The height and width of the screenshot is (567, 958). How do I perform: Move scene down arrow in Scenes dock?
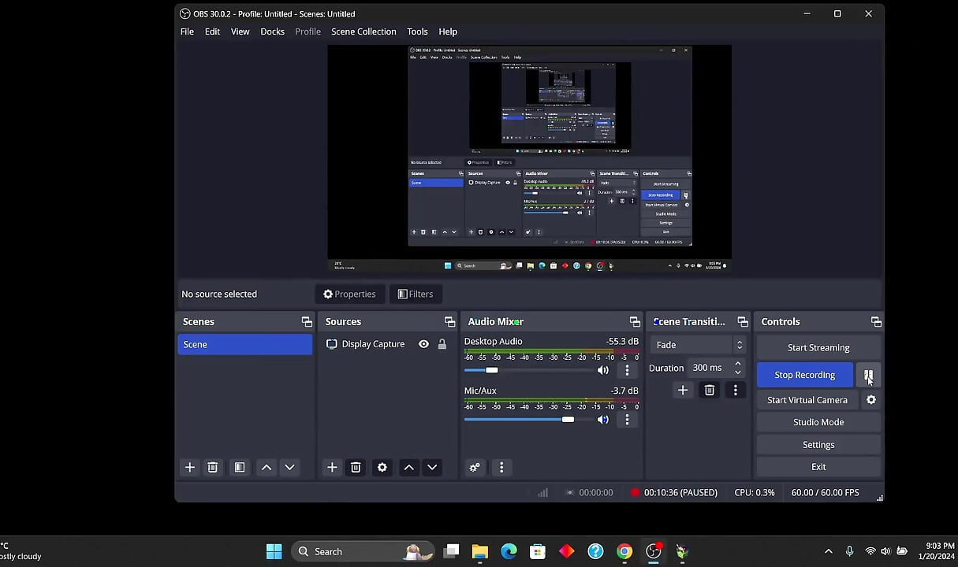point(289,467)
